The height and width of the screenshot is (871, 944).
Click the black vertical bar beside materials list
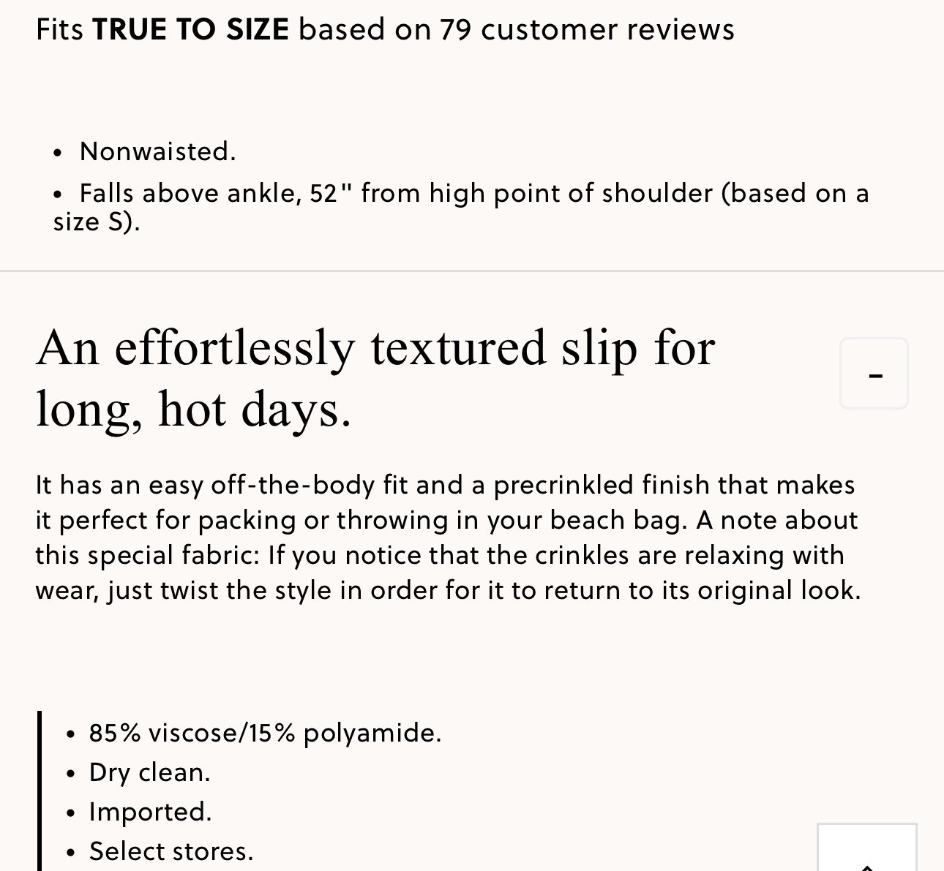pos(40,791)
